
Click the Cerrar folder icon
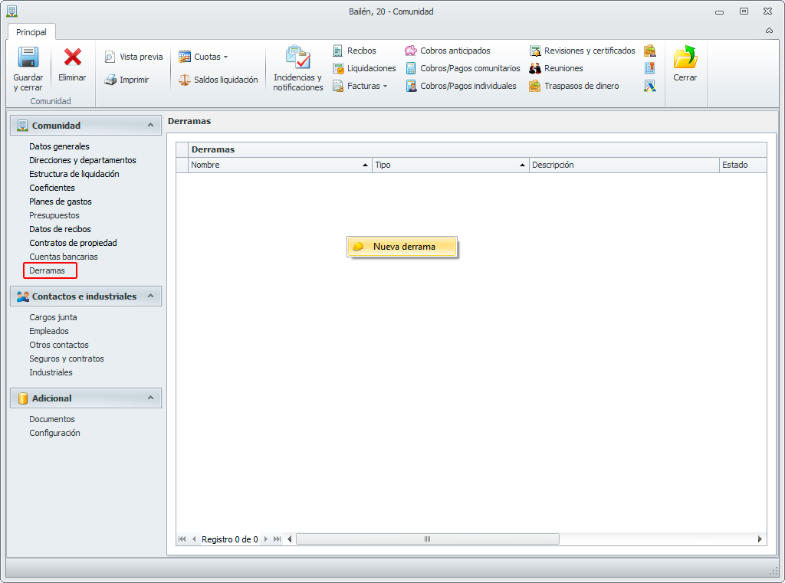(x=685, y=57)
